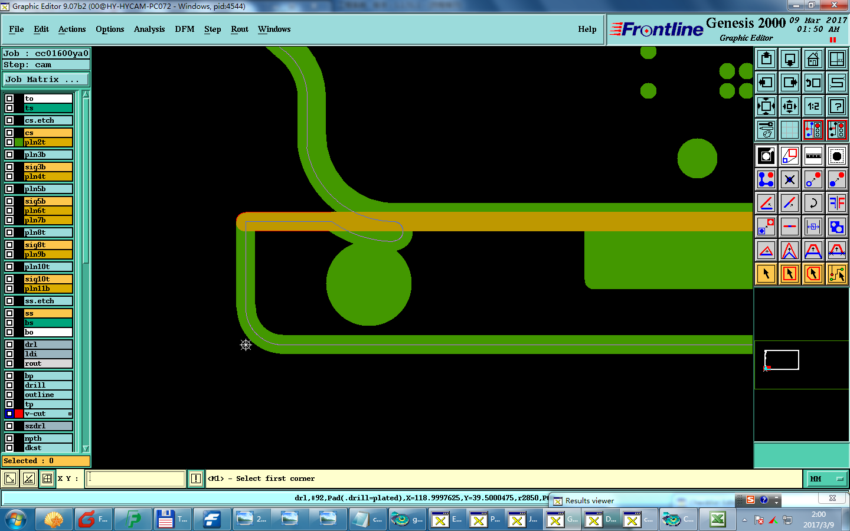Pan right with the right arrow icon

click(790, 83)
